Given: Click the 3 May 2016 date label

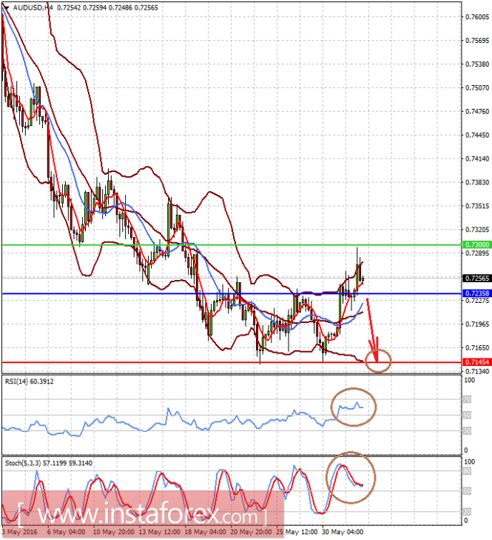Looking at the screenshot, I should click(x=20, y=532).
